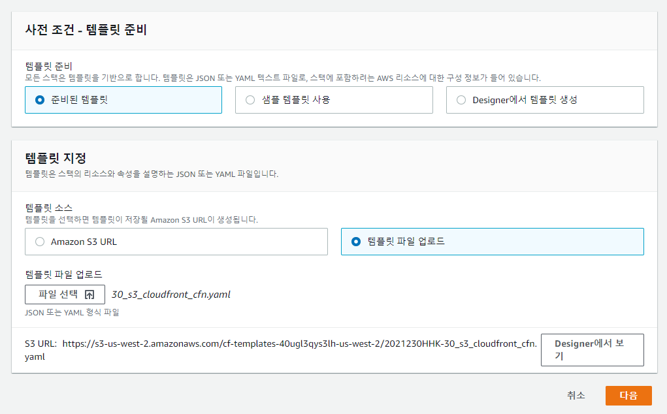
Task: Click the 취소 cancel button
Action: click(x=576, y=396)
